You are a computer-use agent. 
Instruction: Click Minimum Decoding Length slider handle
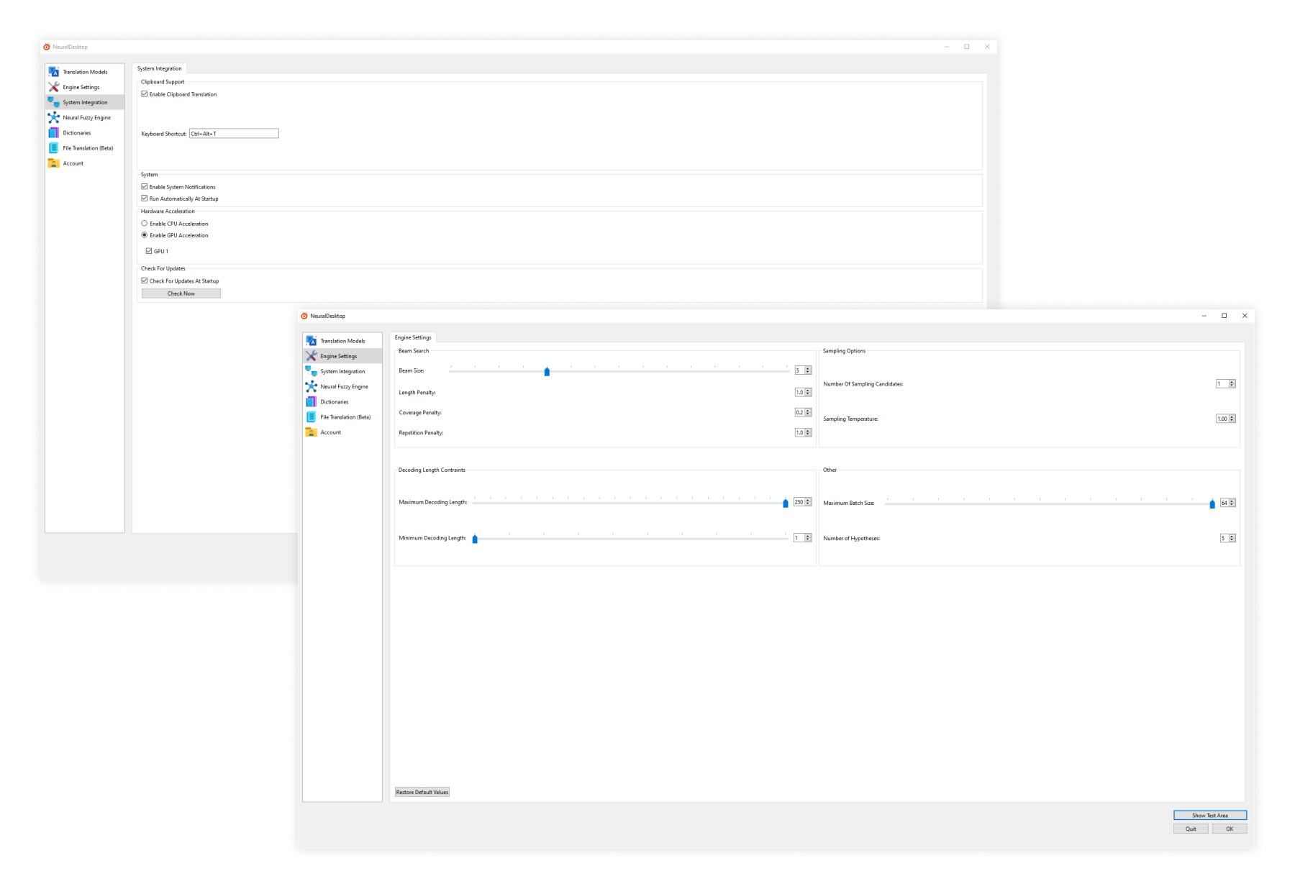coord(475,539)
